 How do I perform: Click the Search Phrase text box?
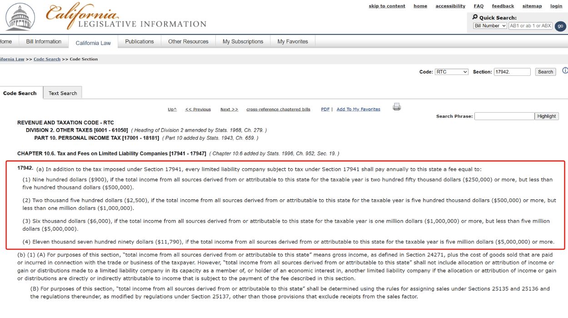point(504,116)
